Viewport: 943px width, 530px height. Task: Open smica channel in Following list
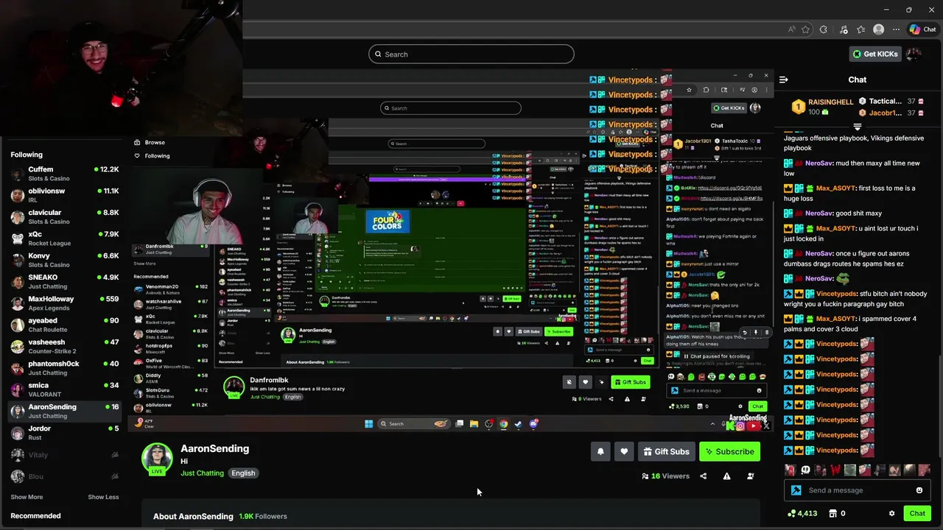(65, 389)
